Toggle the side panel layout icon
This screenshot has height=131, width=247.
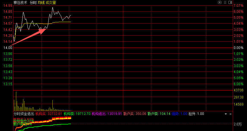point(230,2)
